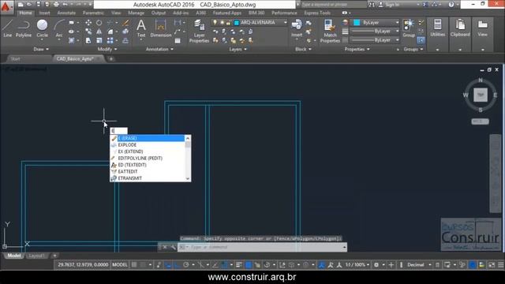Click the Group tool
Viewport: 505px width, 284px height.
(409, 28)
